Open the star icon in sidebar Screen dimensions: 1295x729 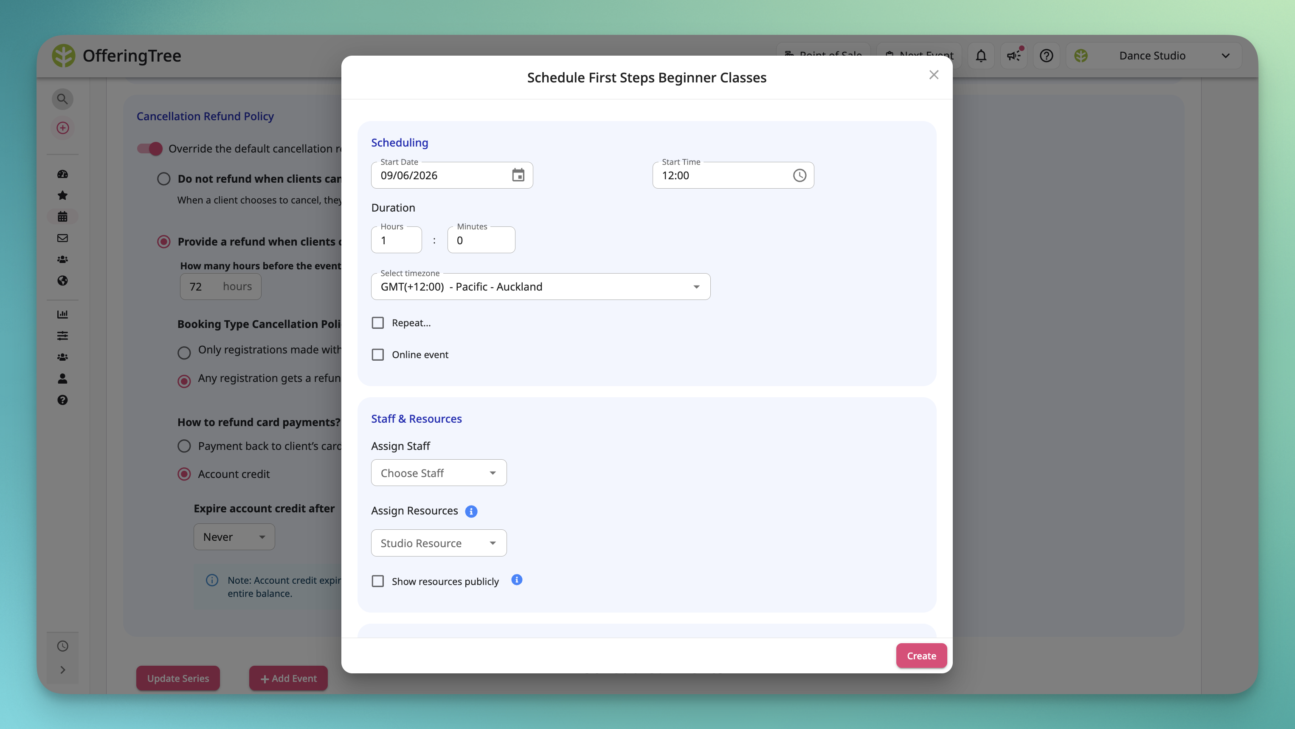point(62,195)
